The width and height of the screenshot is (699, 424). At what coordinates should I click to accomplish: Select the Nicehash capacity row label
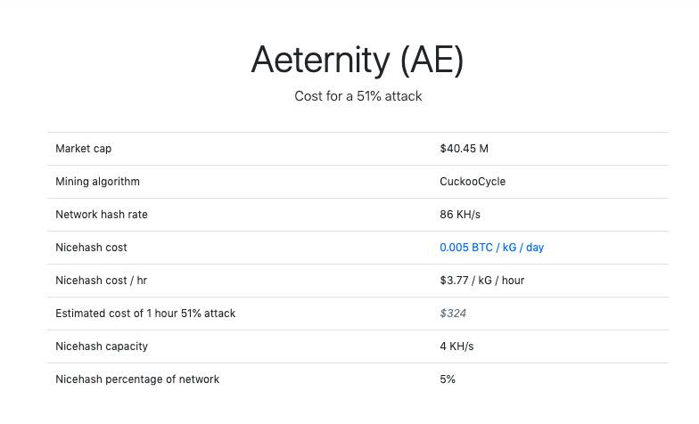102,347
